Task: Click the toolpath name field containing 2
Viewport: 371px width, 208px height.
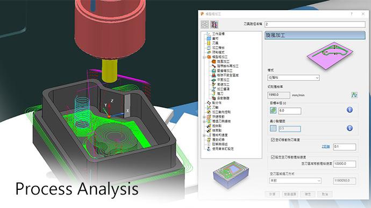Action: pos(315,24)
